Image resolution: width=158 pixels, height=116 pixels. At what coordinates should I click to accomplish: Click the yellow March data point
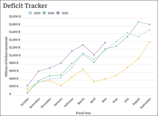(83, 70)
